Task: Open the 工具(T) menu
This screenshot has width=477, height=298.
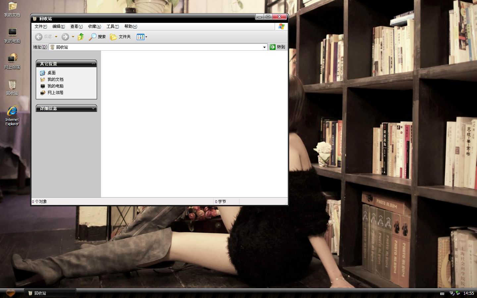Action: tap(113, 26)
